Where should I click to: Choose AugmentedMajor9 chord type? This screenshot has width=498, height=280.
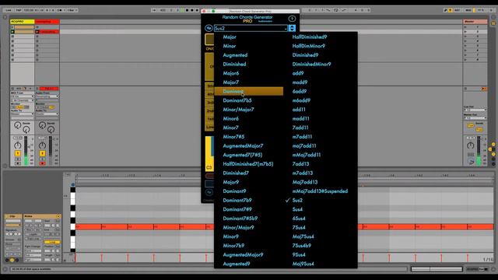click(243, 254)
